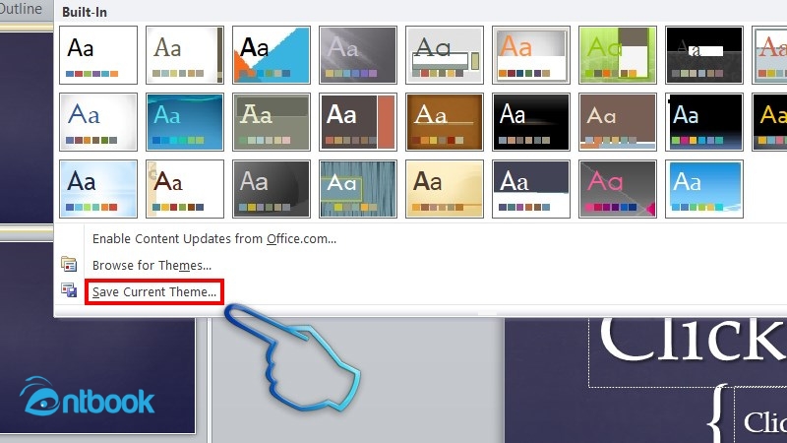The image size is (787, 443).
Task: Pick the gray theme with light streaks
Action: pos(358,55)
